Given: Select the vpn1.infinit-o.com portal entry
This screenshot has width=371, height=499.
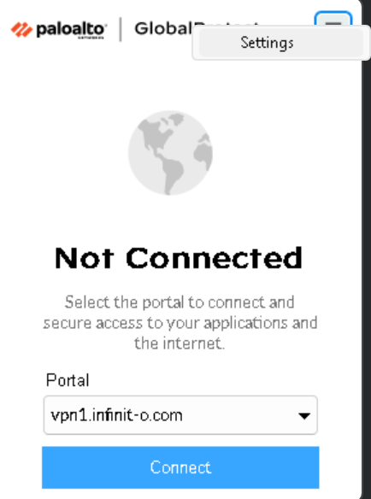Looking at the screenshot, I should (x=116, y=415).
